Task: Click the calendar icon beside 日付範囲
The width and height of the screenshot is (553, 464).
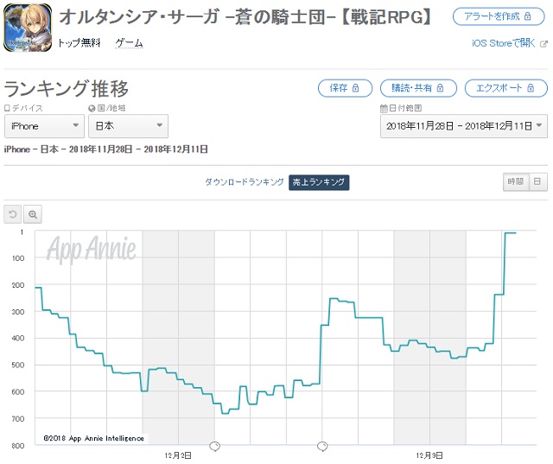Action: pos(384,108)
